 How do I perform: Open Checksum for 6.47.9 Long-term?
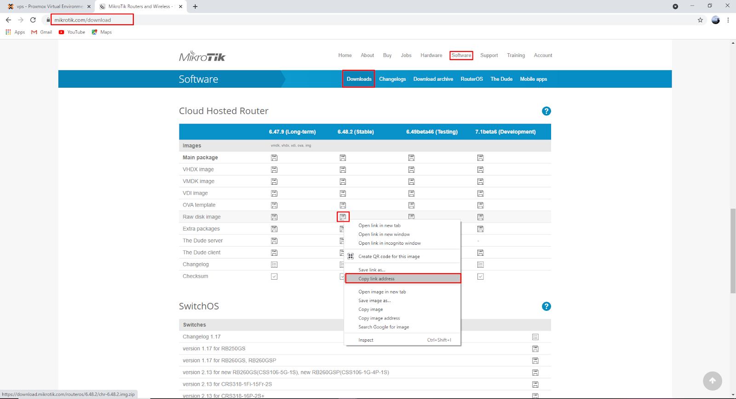click(x=274, y=276)
